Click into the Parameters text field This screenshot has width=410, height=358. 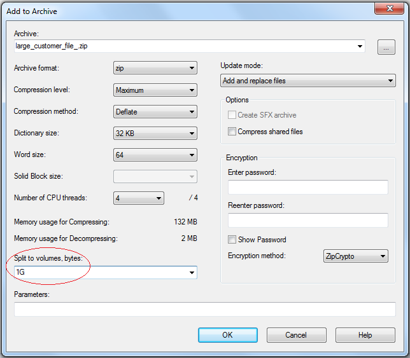click(x=205, y=309)
